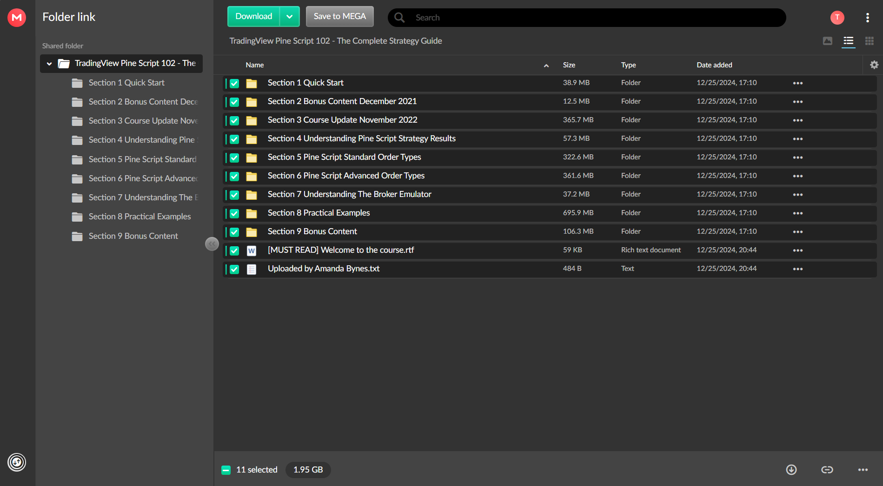Uncheck Section 4 Understanding Pine Script checkbox
The height and width of the screenshot is (486, 883).
(234, 139)
